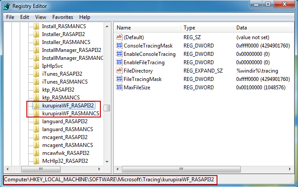Click the registry path in status bar
Image resolution: width=298 pixels, height=187 pixels.
coord(109,180)
